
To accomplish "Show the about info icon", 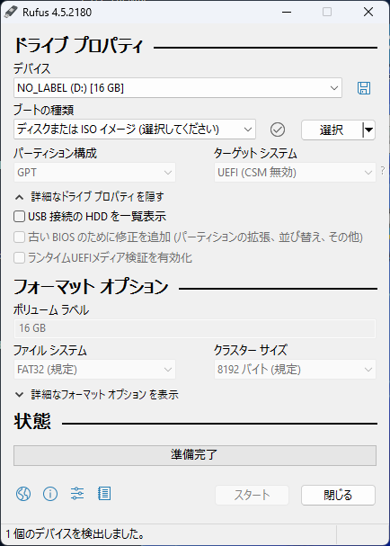I will pyautogui.click(x=50, y=494).
